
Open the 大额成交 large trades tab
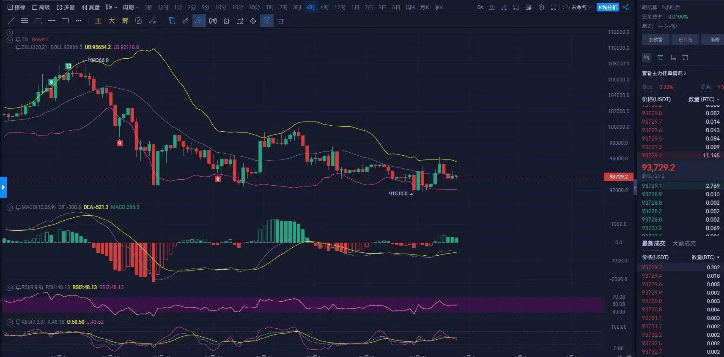pos(684,243)
